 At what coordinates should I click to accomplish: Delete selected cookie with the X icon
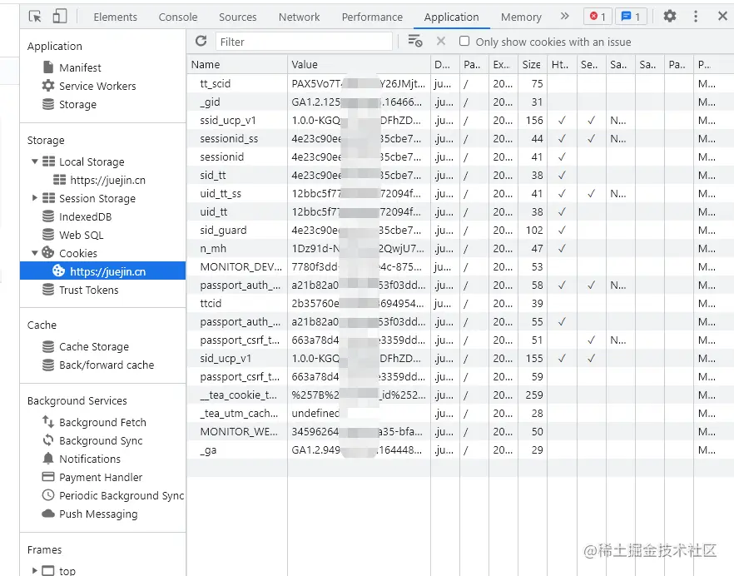pyautogui.click(x=440, y=42)
